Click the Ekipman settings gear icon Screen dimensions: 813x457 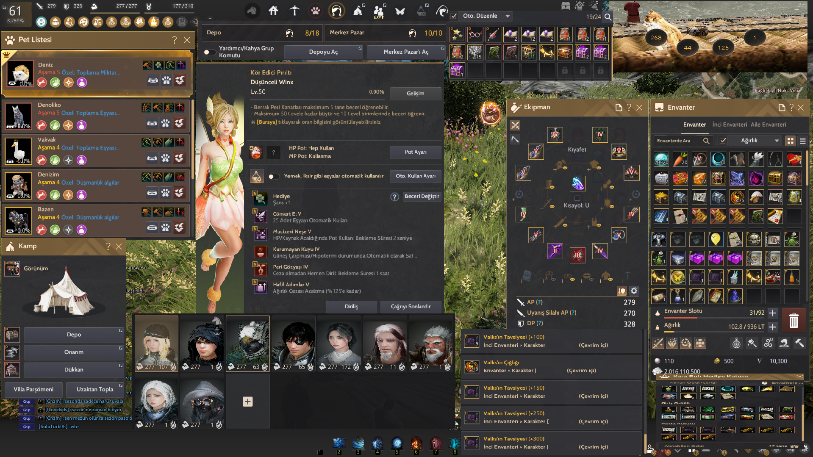(x=634, y=291)
